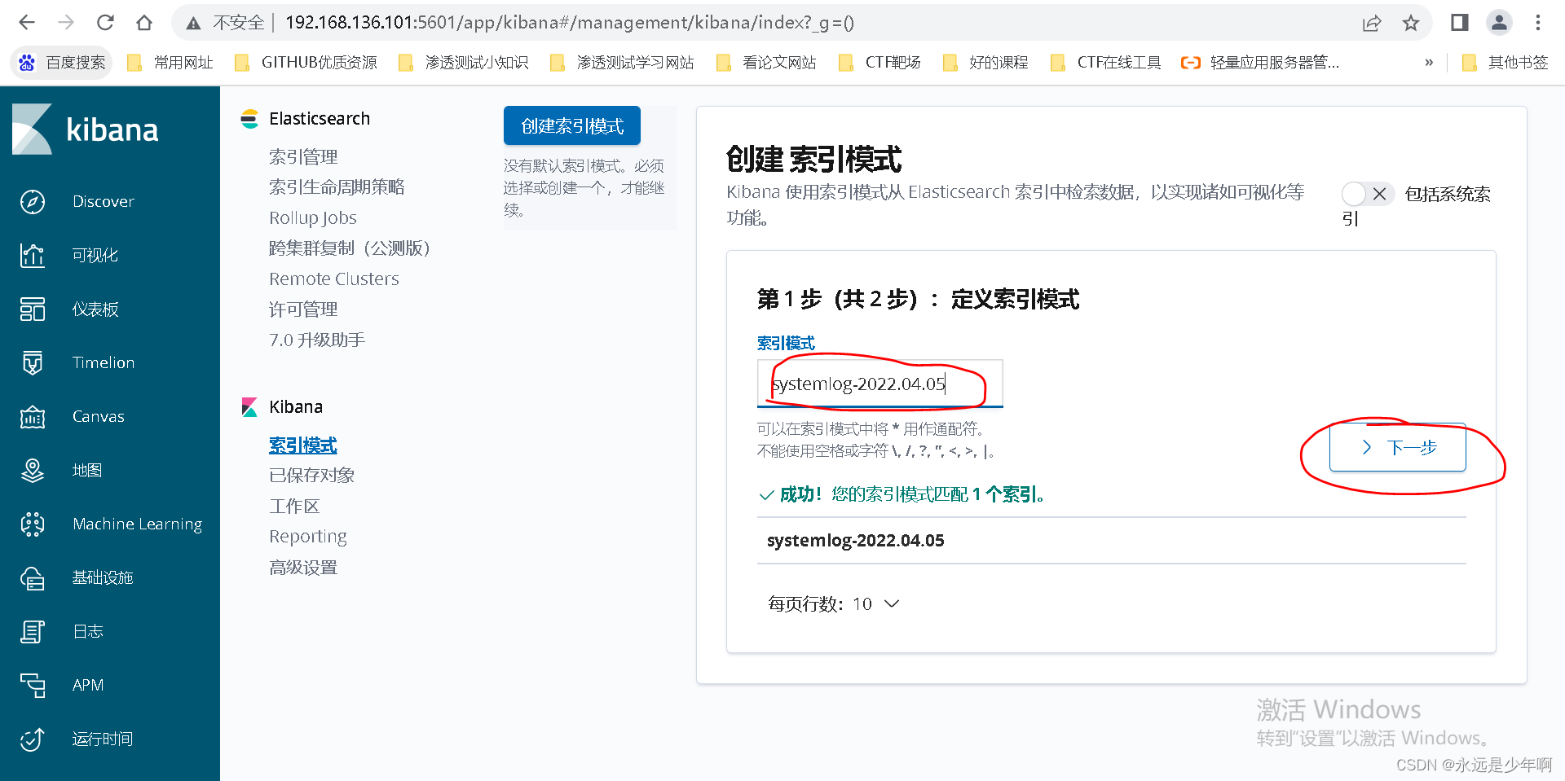
Task: Open 许可管理 link
Action: [x=303, y=309]
